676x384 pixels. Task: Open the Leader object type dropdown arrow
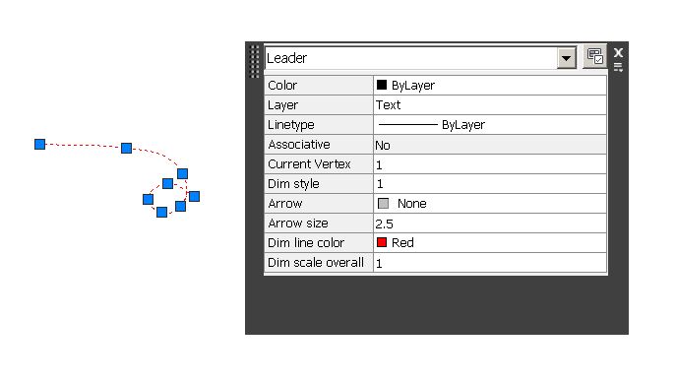point(566,57)
